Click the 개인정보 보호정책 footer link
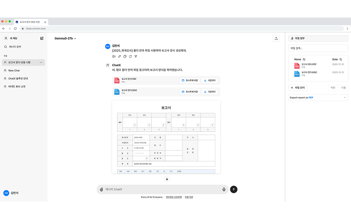This screenshot has height=219, width=351. (174, 197)
